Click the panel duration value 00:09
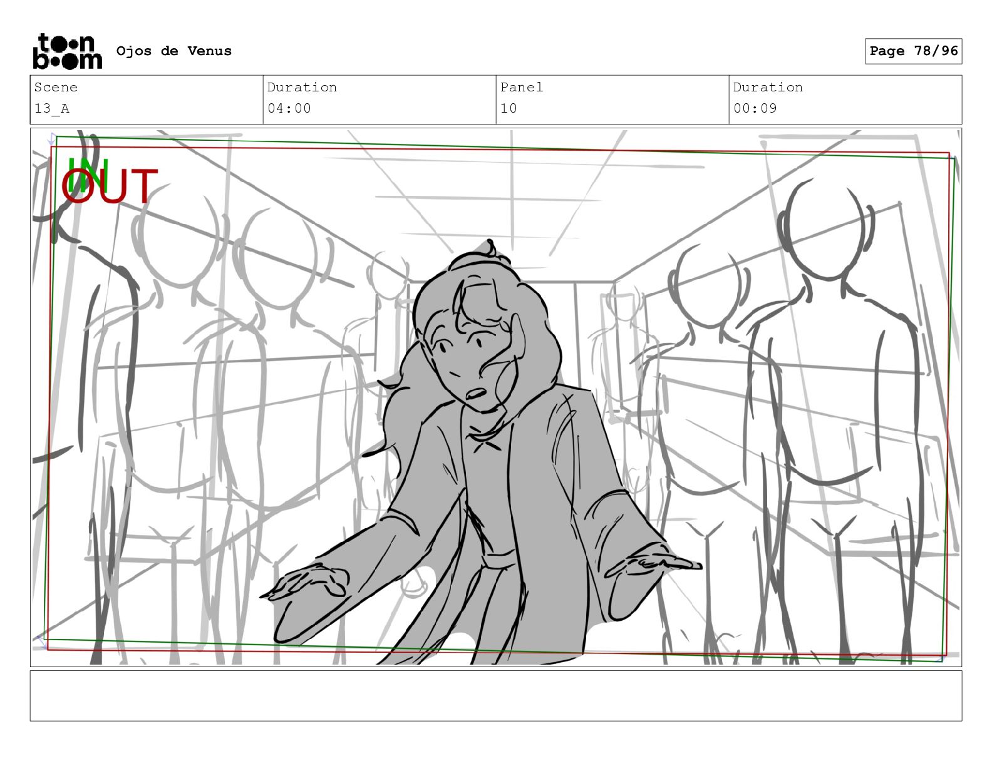This screenshot has height=766, width=992. tap(755, 108)
